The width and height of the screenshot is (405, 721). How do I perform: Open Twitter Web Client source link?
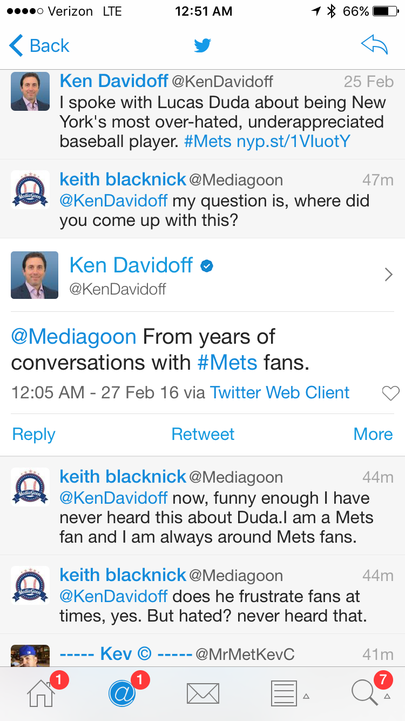pyautogui.click(x=280, y=392)
